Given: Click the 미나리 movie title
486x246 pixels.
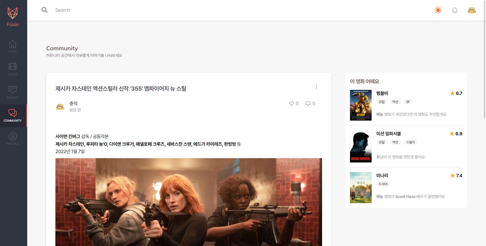Looking at the screenshot, I should [x=382, y=176].
